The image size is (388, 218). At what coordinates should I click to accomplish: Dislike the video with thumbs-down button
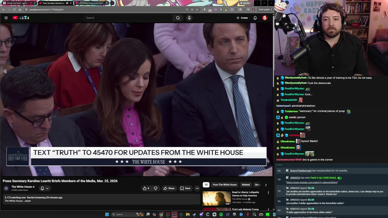point(156,188)
